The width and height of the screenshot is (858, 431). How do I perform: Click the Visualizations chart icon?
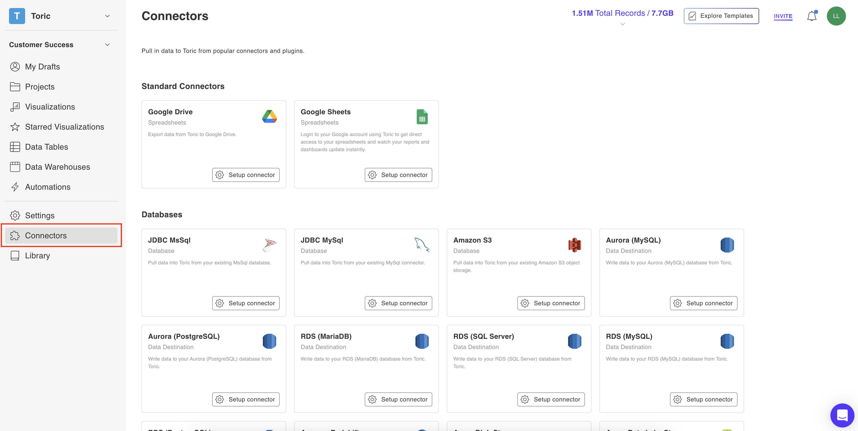[15, 106]
